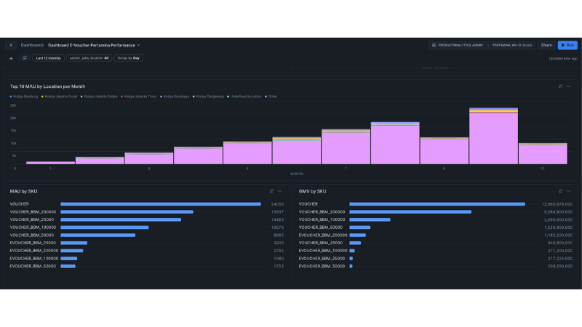Click the 1,529,950,000 value in GMV by SKU
582x327 pixels.
point(558,227)
